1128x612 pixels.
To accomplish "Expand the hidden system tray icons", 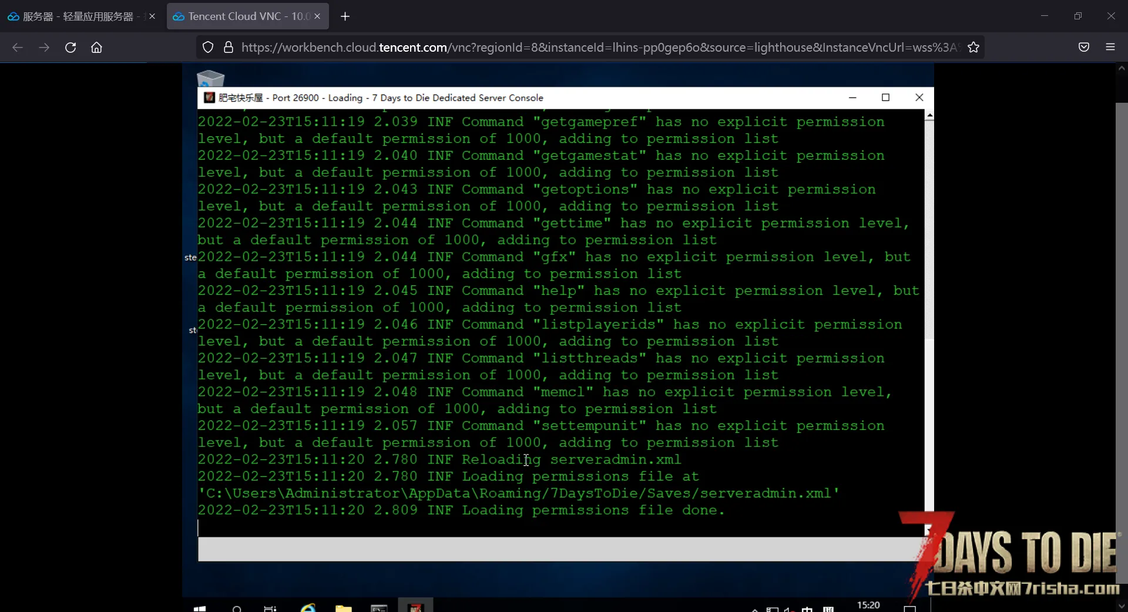I will click(755, 609).
